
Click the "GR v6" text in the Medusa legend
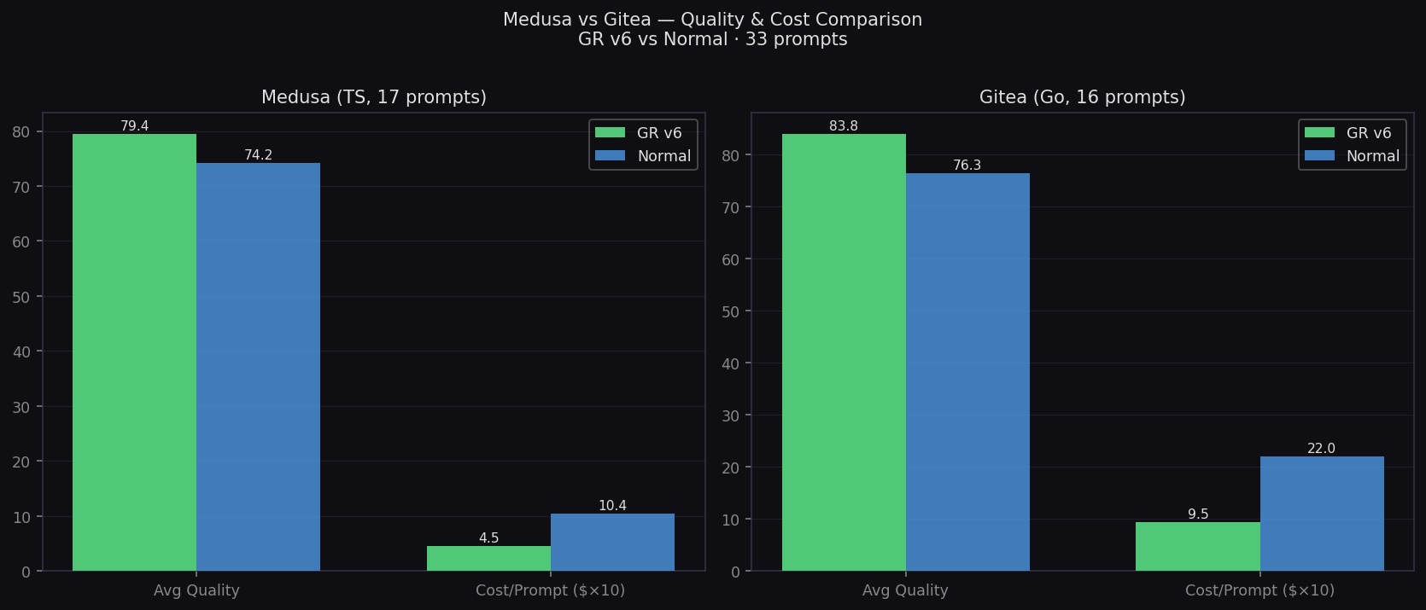[x=659, y=133]
